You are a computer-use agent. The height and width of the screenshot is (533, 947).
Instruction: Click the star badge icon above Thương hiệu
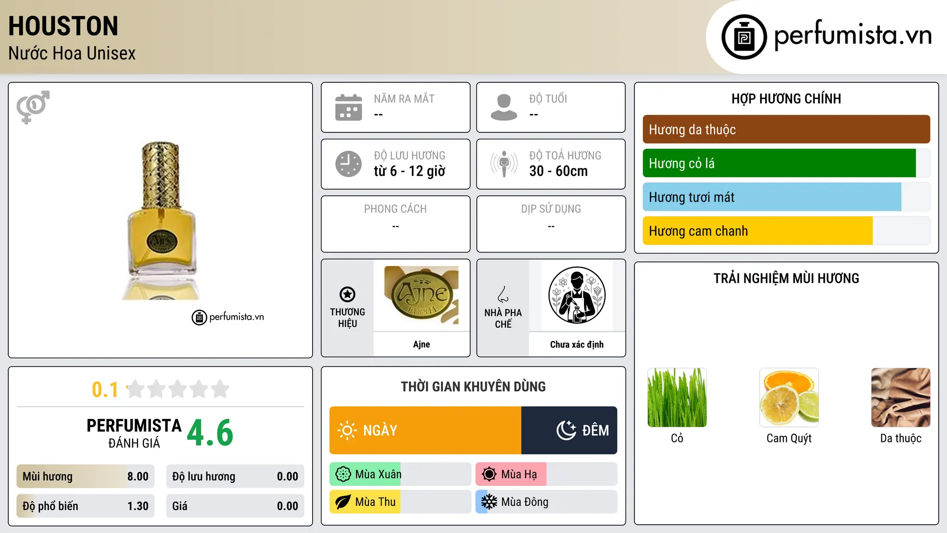coord(347,294)
